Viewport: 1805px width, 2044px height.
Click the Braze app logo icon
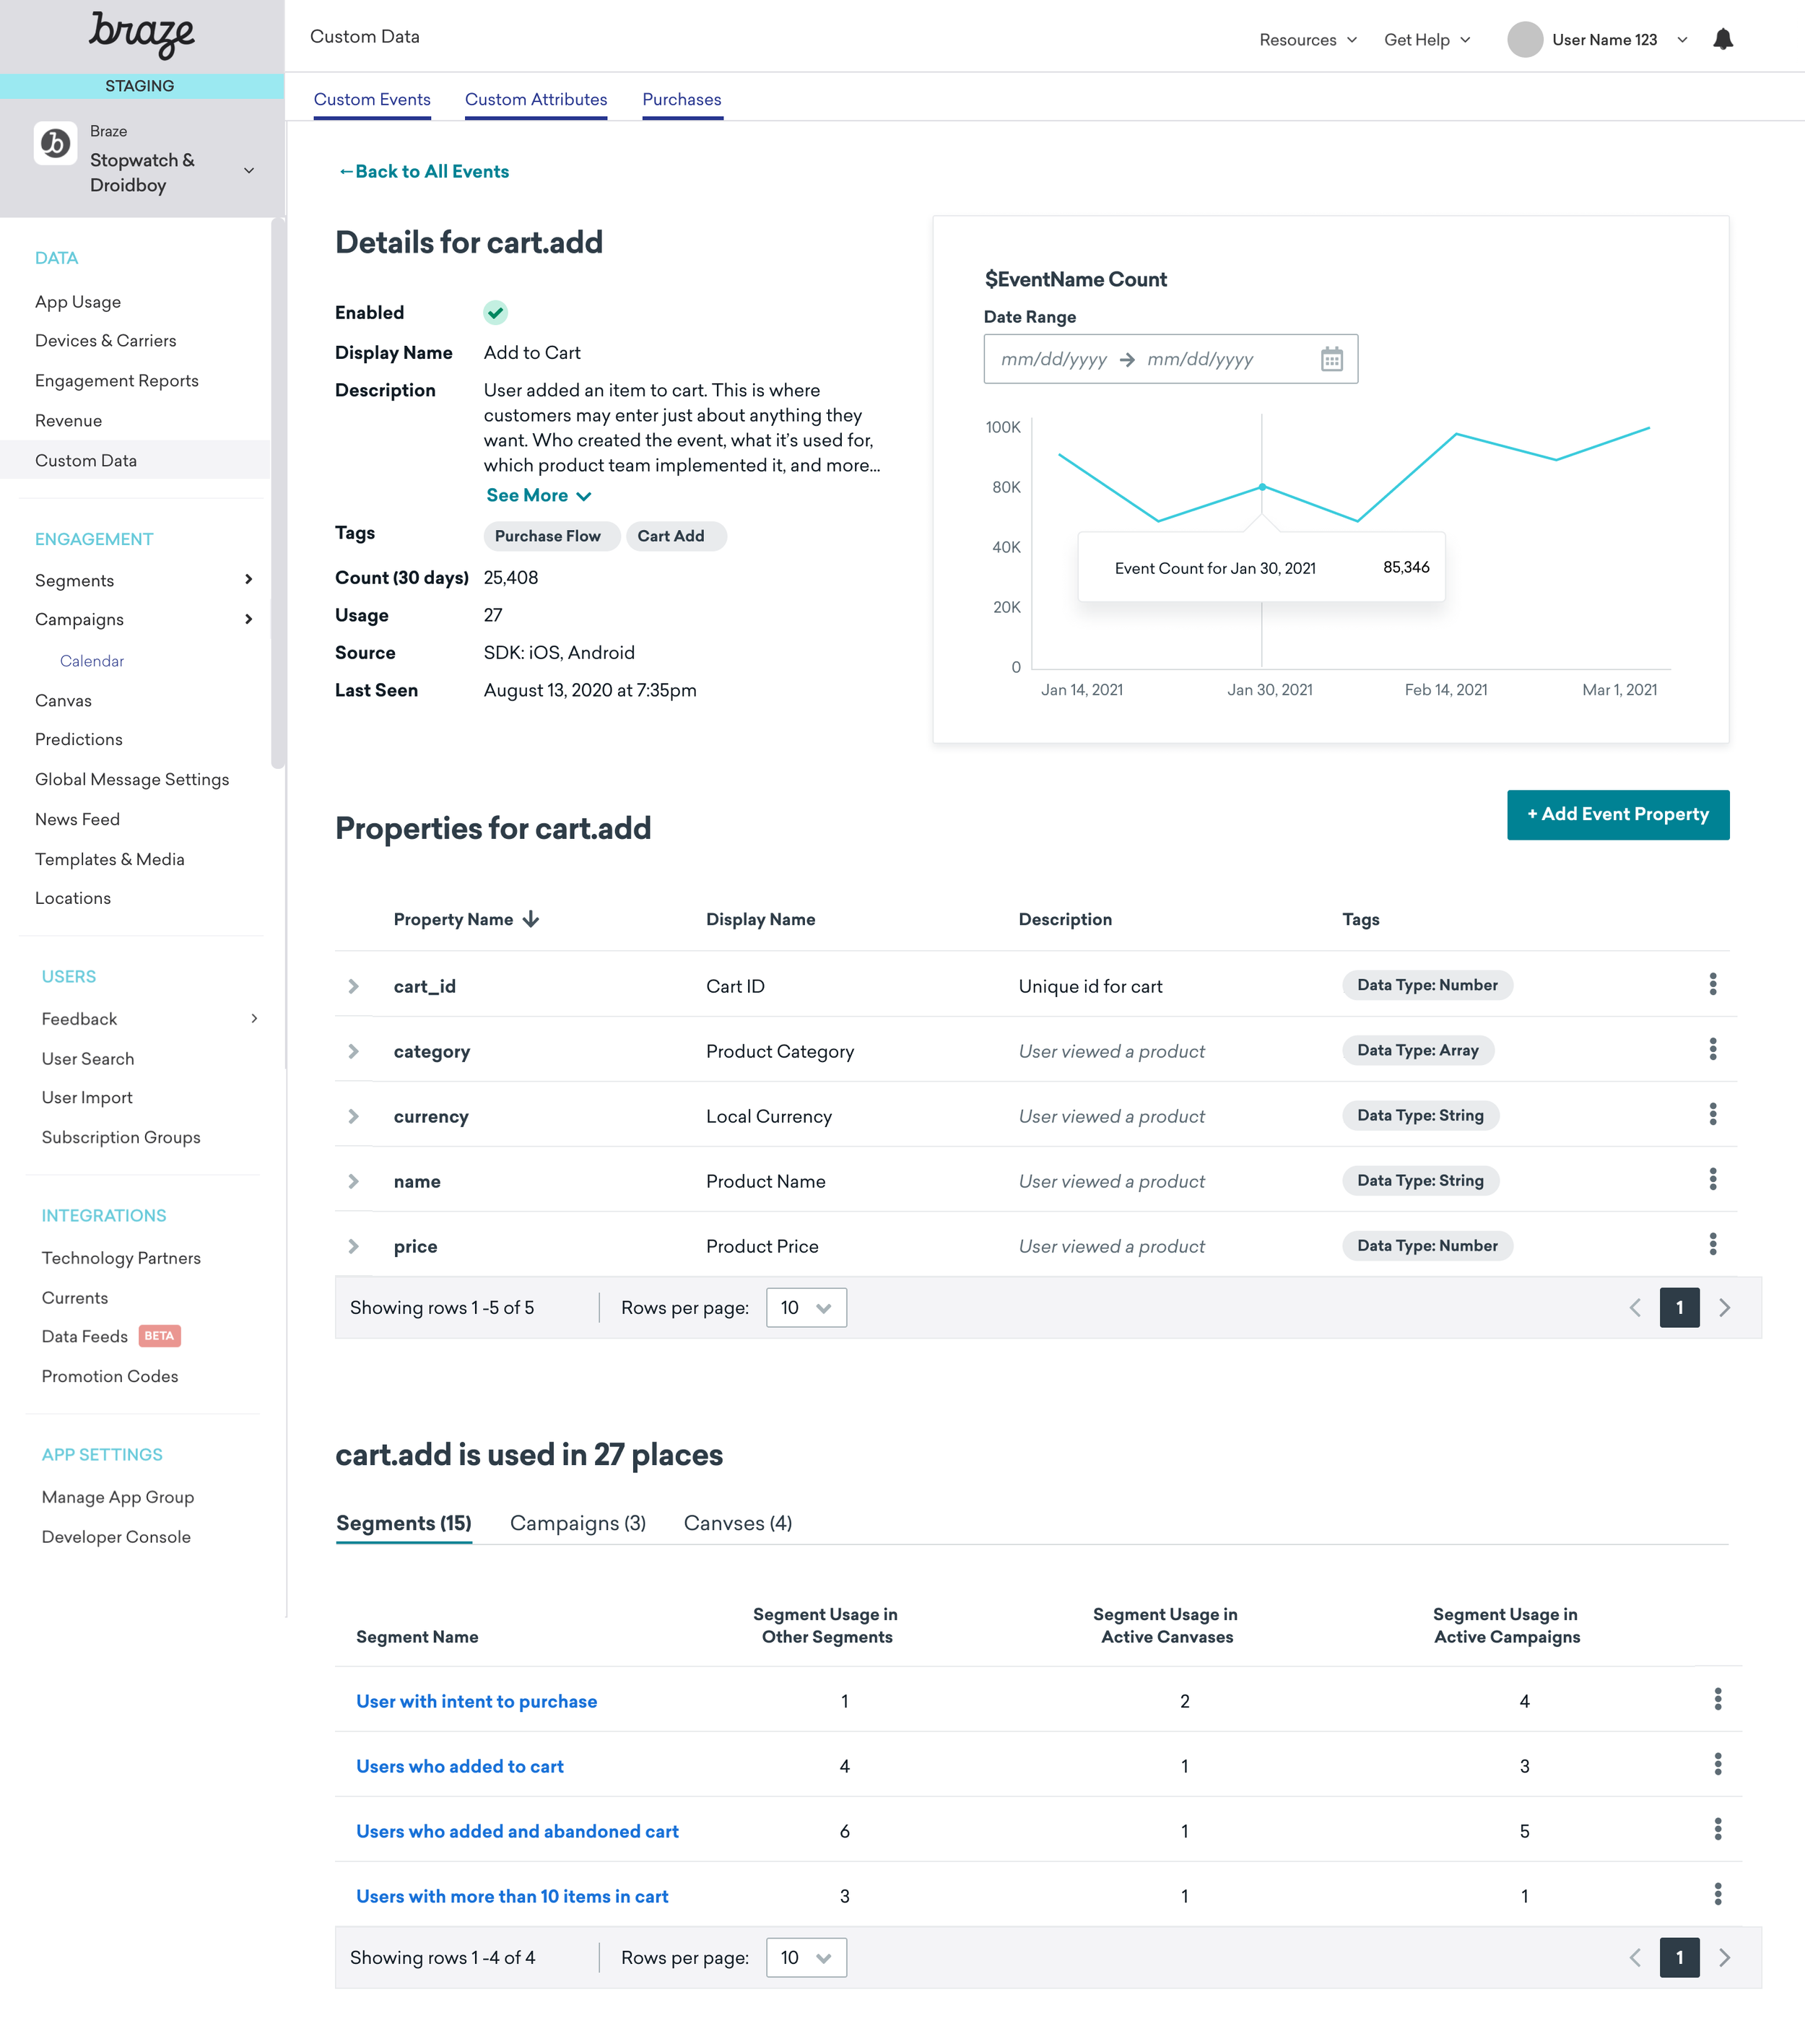tap(55, 144)
